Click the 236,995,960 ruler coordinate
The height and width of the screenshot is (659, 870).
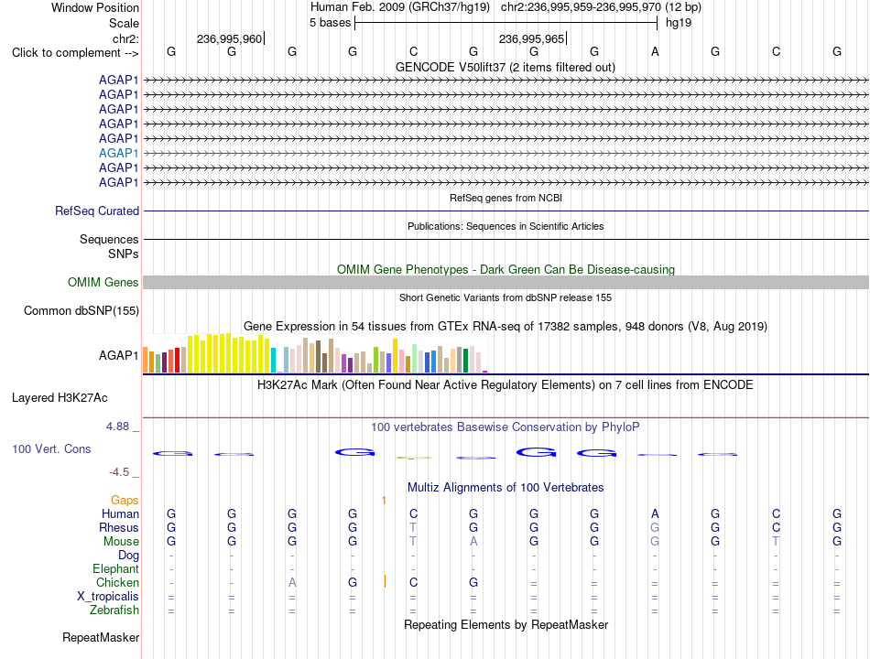[x=229, y=38]
